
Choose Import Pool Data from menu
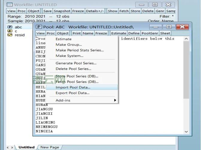tap(73, 87)
